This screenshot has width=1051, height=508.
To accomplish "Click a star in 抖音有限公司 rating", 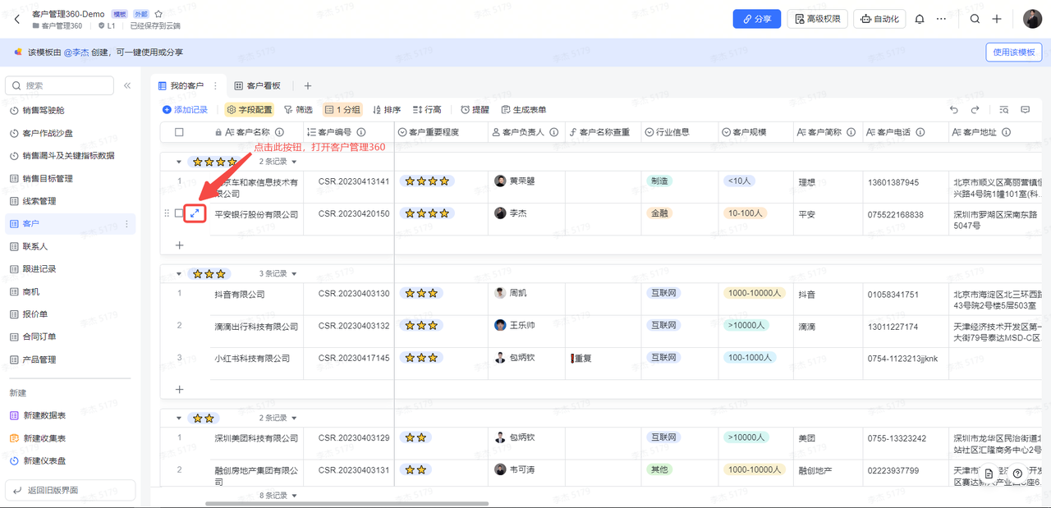I will pos(421,292).
